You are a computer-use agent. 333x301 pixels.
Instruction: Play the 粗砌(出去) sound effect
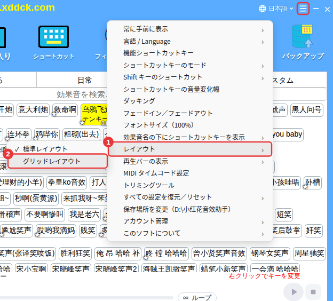[x=81, y=134]
